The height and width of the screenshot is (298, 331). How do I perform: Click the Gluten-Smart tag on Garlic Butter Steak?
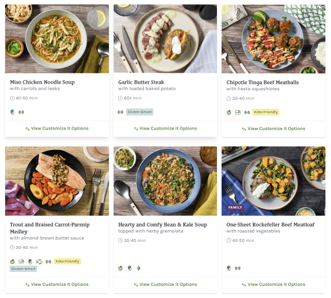(140, 112)
